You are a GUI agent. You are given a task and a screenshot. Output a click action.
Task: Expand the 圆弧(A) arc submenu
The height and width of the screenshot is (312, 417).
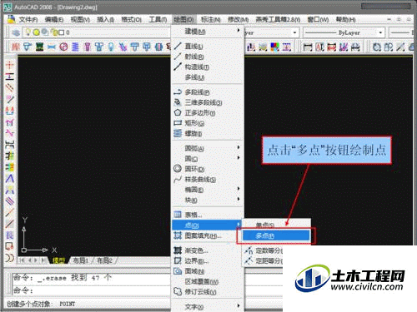tap(207, 149)
